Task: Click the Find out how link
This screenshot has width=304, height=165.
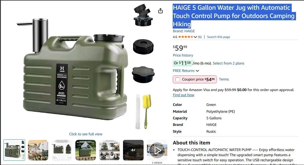Action: click(x=184, y=95)
